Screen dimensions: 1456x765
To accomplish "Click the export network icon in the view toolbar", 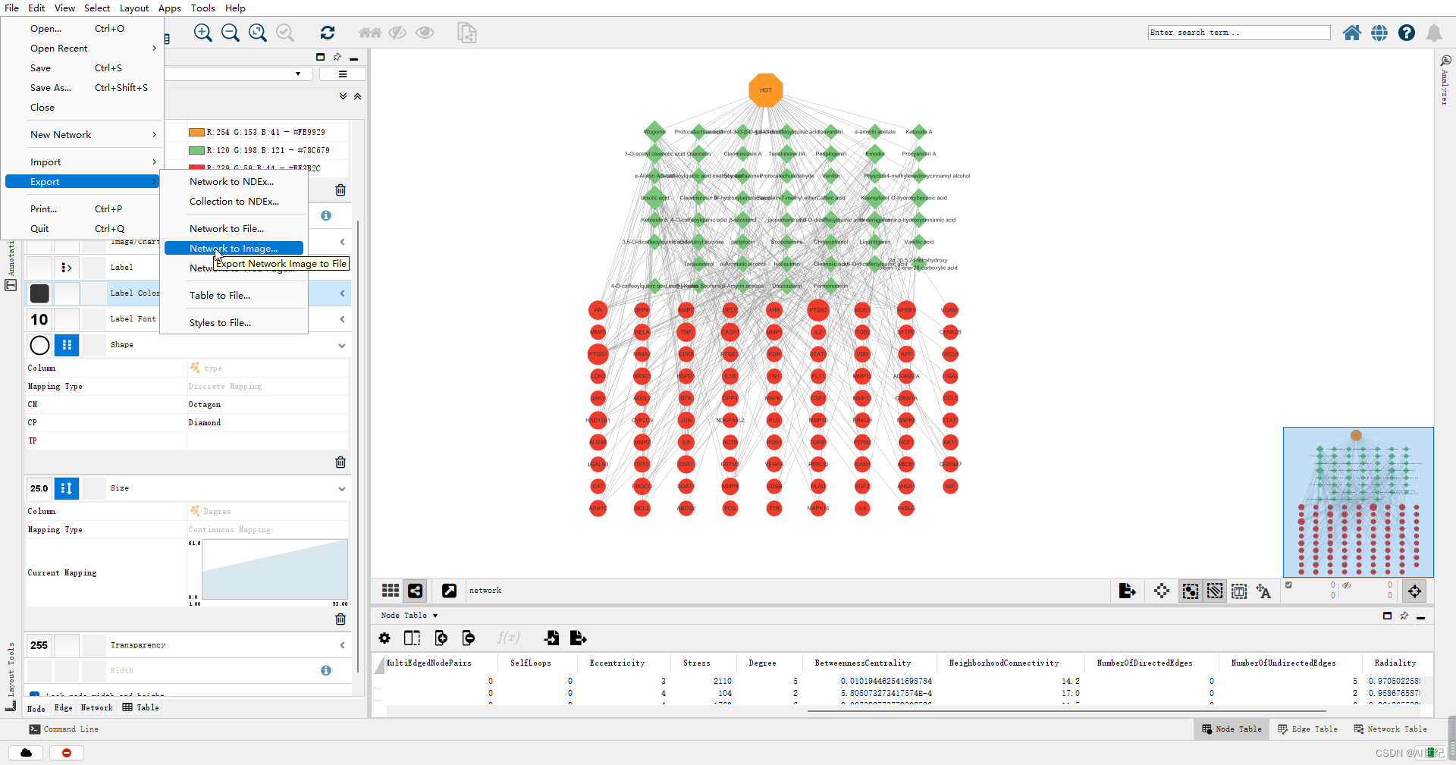I will point(1128,591).
